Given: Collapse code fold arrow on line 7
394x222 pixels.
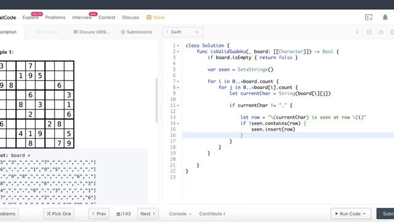Looking at the screenshot, I should 178,81.
